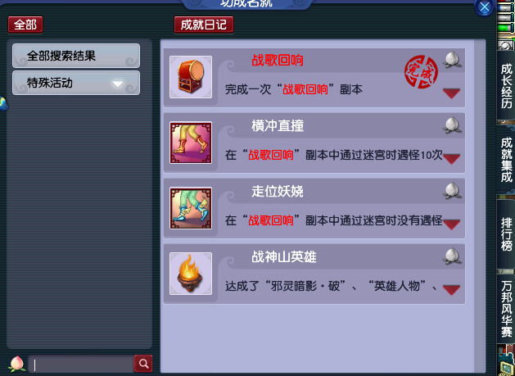This screenshot has width=515, height=376.
Task: Switch to the 成长经历 side tab
Action: point(506,86)
